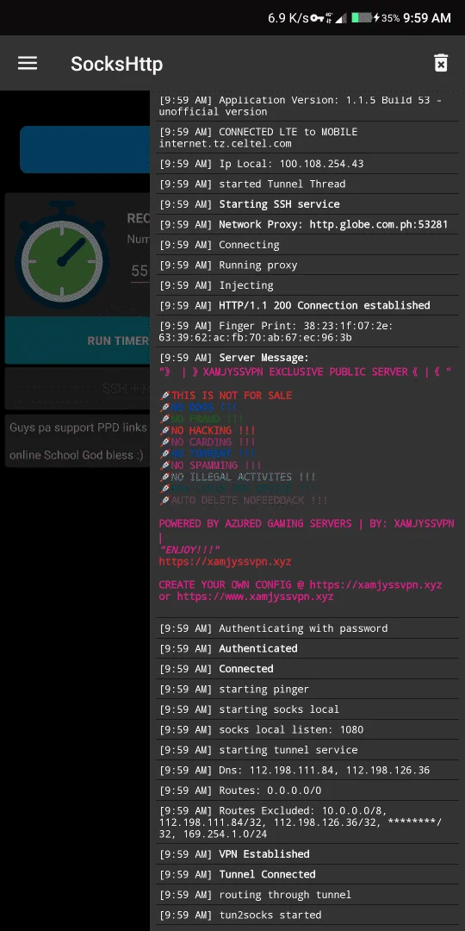465x931 pixels.
Task: Tap the 9:59 AM clock
Action: pos(427,18)
